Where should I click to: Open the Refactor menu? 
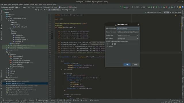[26, 5]
